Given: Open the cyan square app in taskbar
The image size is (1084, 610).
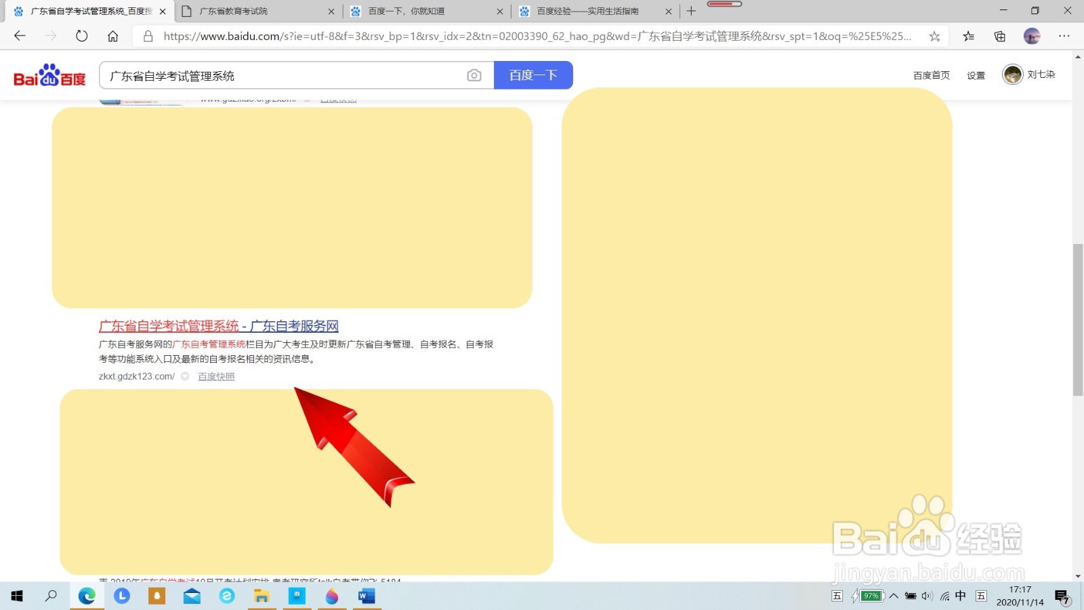Looking at the screenshot, I should click(x=297, y=596).
